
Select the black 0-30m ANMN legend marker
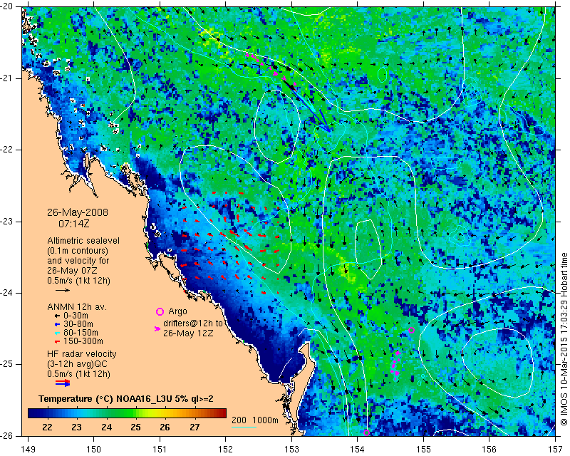tap(57, 316)
